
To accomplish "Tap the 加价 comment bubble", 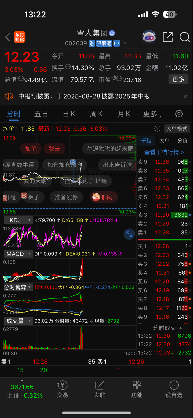I will click(31, 149).
